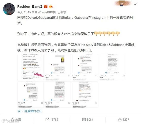Open the cartoon avatar decoration at top right
This screenshot has width=141, height=124.
123,3
